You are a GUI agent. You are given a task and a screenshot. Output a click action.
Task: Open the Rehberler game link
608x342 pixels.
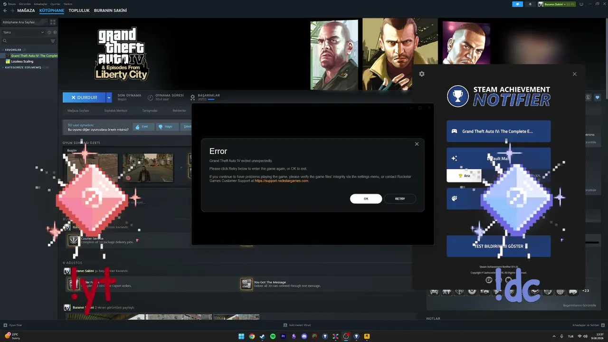pyautogui.click(x=180, y=111)
